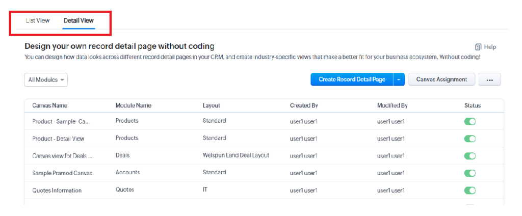522x216 pixels.
Task: Open the Help icon link
Action: 485,47
